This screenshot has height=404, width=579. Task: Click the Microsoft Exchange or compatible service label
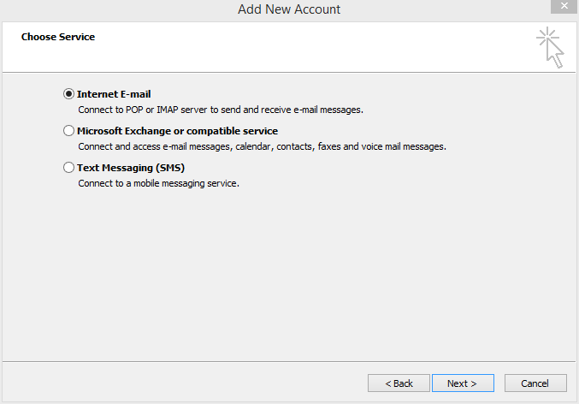pyautogui.click(x=177, y=131)
